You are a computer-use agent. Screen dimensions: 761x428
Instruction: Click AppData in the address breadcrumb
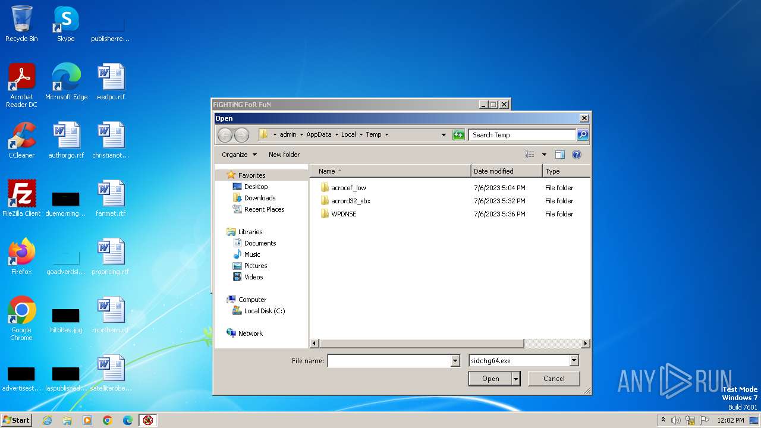click(x=319, y=135)
